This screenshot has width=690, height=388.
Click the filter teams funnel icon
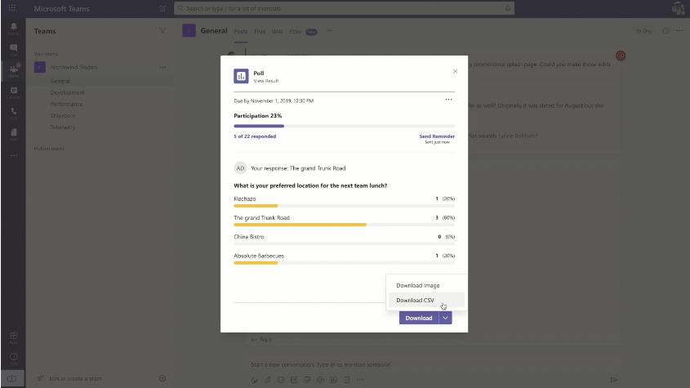[162, 31]
